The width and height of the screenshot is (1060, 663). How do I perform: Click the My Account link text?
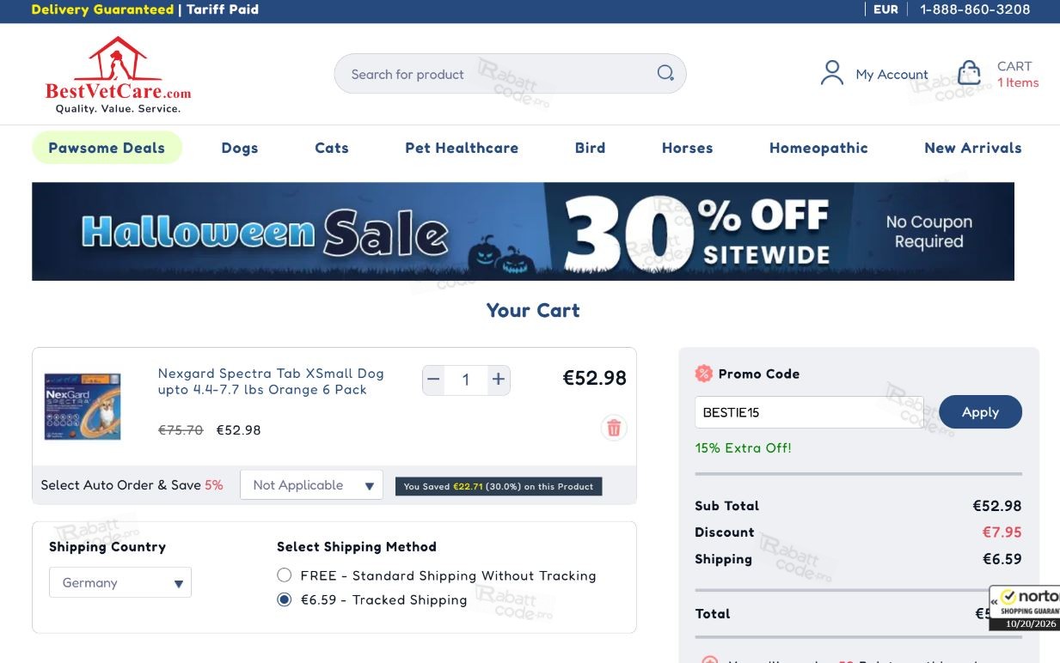(x=892, y=75)
